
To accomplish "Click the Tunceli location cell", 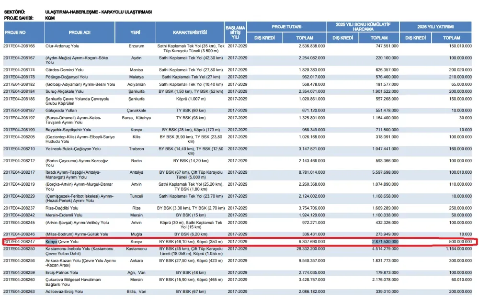I will 136,196.
